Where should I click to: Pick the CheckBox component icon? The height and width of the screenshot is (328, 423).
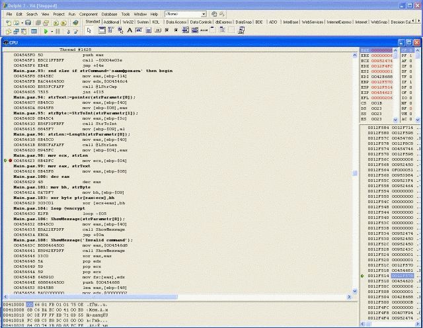click(167, 30)
